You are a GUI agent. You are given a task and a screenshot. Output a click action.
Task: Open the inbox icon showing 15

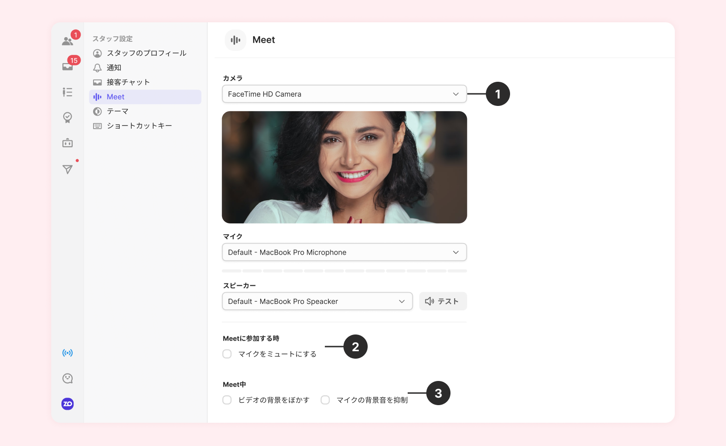click(68, 66)
